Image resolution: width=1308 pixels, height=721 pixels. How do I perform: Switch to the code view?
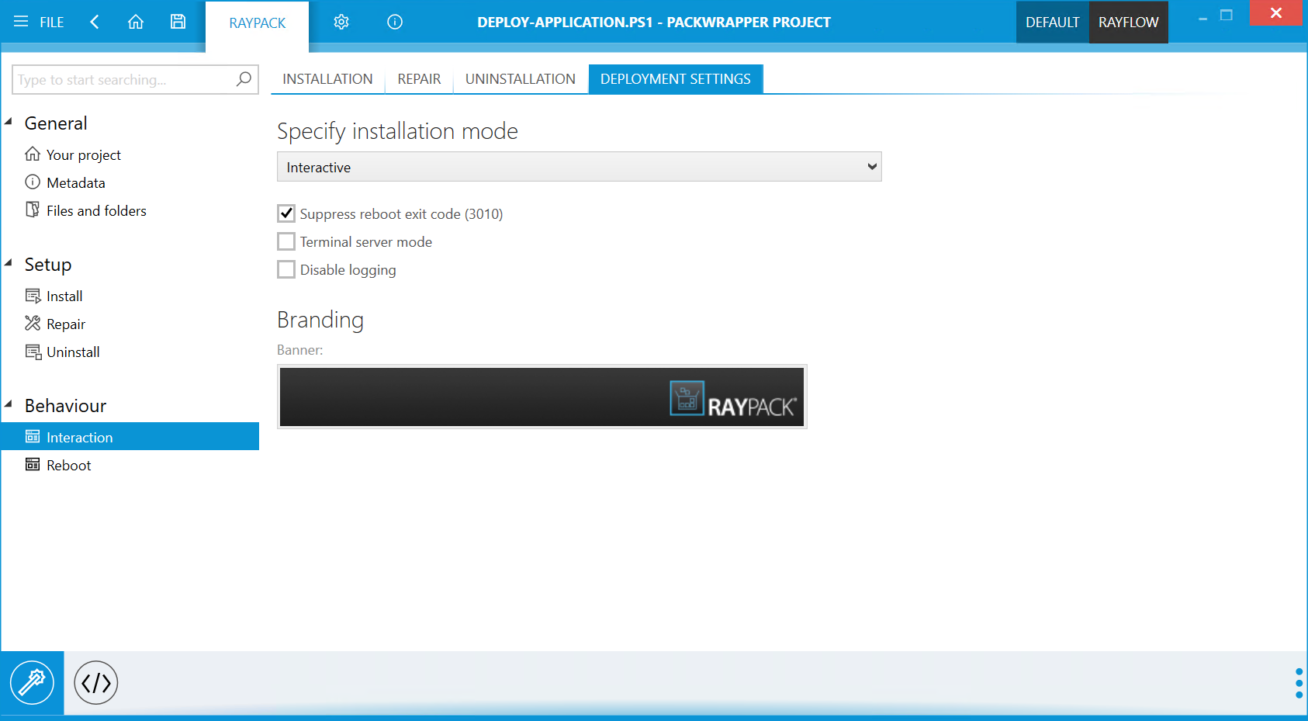pos(95,682)
